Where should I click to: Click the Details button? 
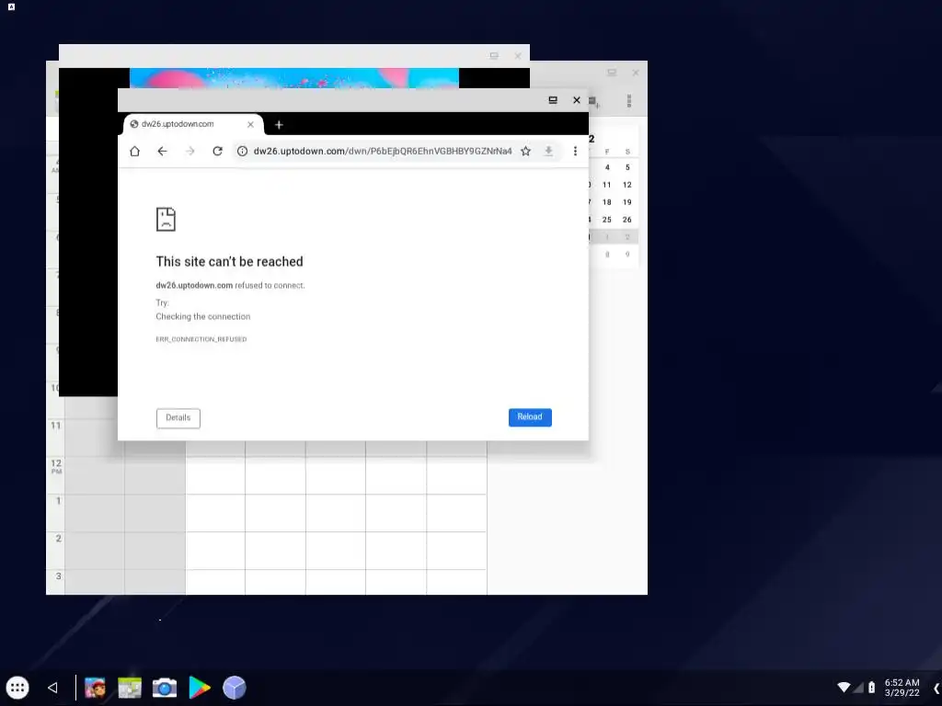click(178, 418)
